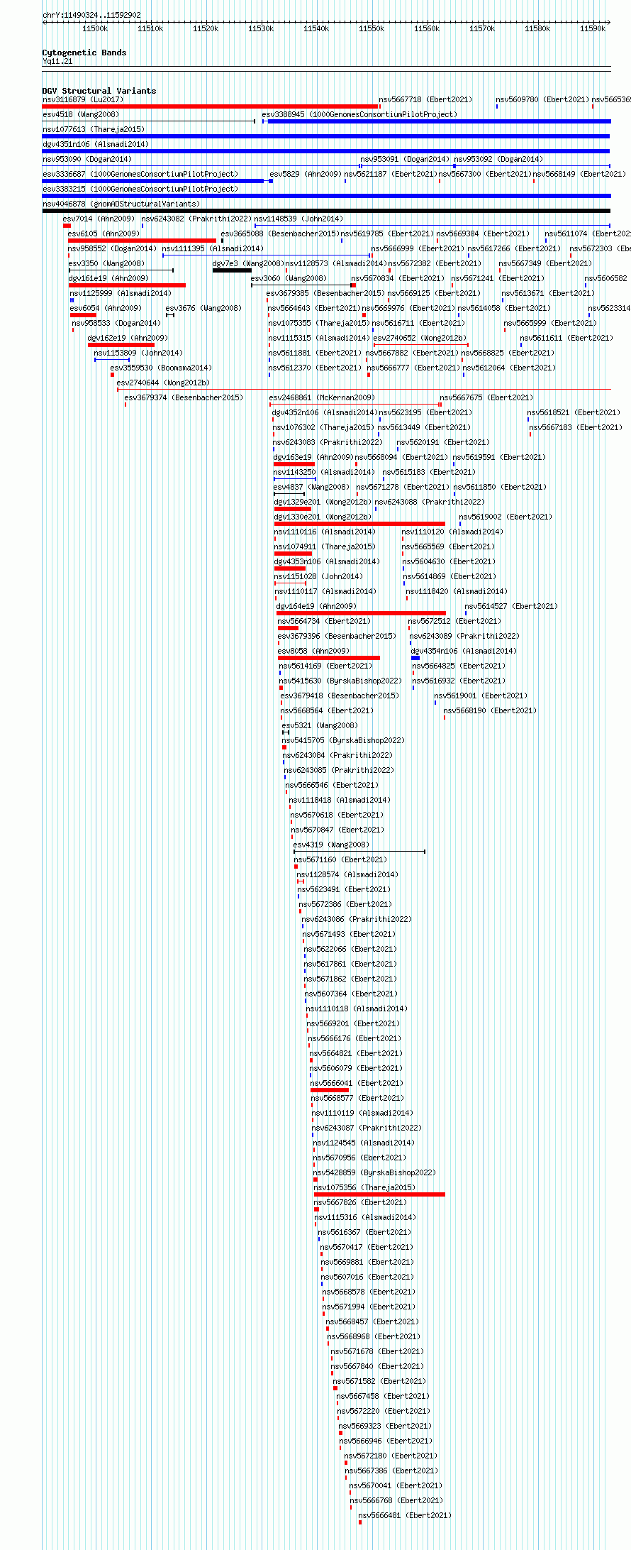The width and height of the screenshot is (631, 1550).
Task: Select the nsv4046878 (gnomADStructuralVariants) label
Action: tap(121, 204)
